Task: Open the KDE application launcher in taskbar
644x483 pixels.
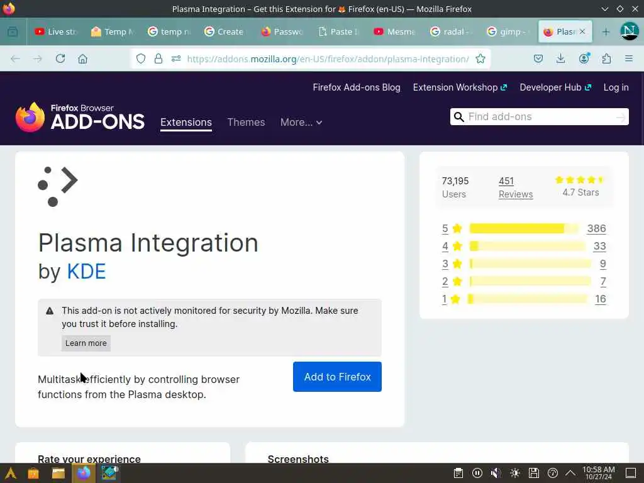Action: click(11, 473)
